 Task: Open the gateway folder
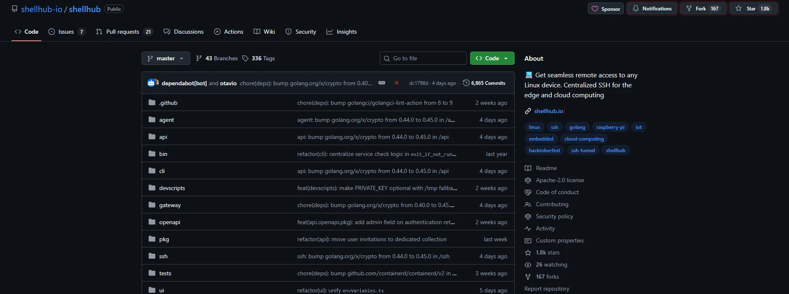click(170, 205)
